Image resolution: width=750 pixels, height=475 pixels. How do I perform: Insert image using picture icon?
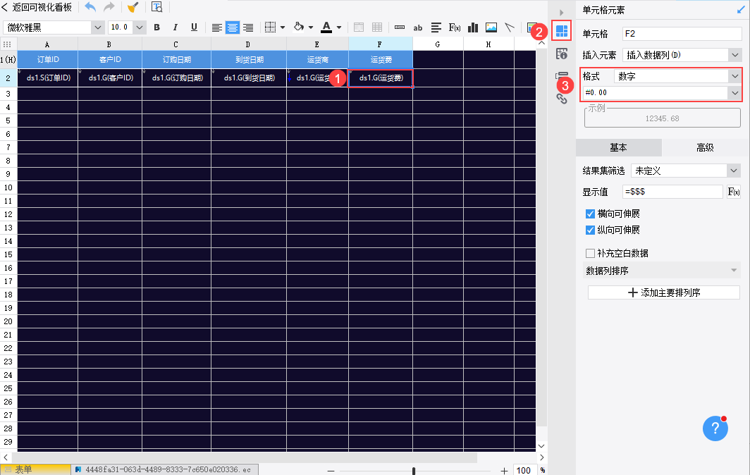click(491, 27)
